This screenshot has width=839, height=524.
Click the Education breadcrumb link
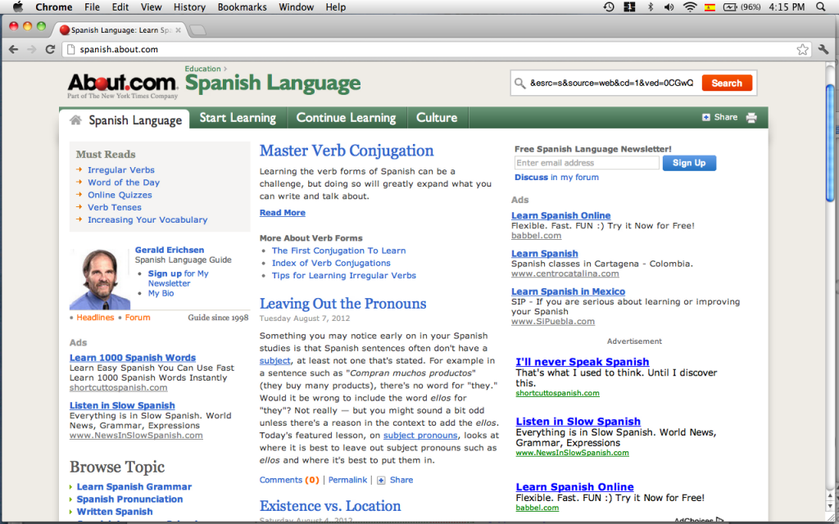tap(203, 69)
